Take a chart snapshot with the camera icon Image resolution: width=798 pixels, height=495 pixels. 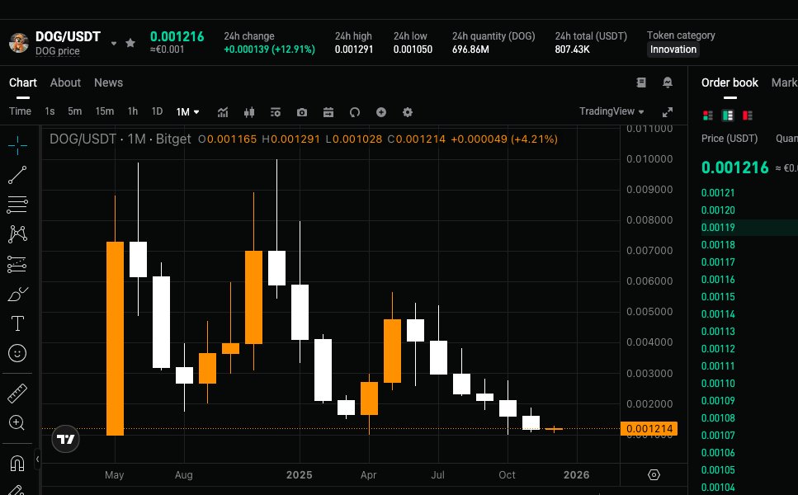pyautogui.click(x=302, y=111)
